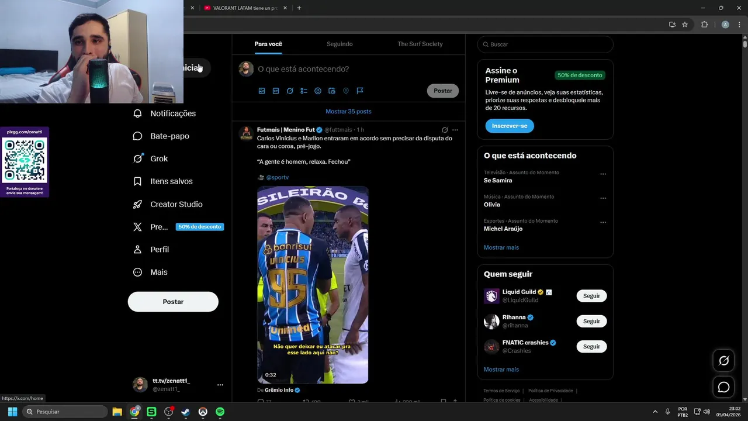Viewport: 748px width, 421px height.
Task: Select VALORANT LATAM browser tab
Action: coord(245,8)
